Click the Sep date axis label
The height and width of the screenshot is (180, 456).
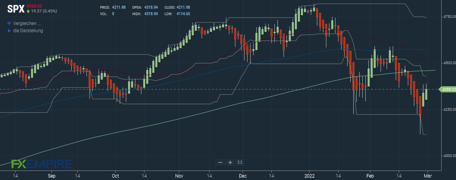[52, 176]
